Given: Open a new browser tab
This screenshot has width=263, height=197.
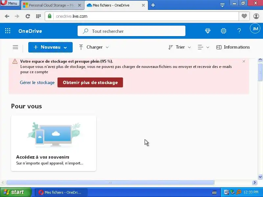Looking at the screenshot, I should coord(153,5).
